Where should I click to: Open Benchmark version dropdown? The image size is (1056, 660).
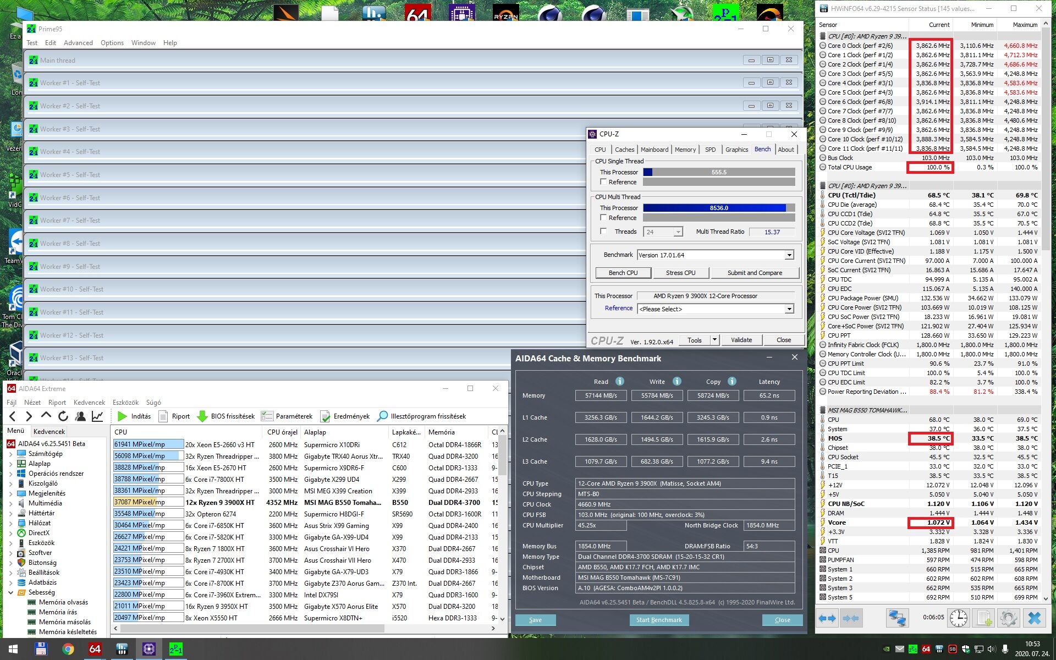pyautogui.click(x=789, y=255)
